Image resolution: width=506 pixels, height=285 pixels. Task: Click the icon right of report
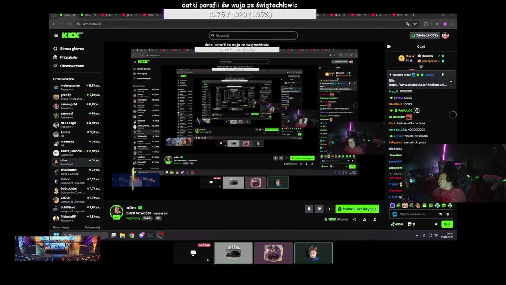375,219
